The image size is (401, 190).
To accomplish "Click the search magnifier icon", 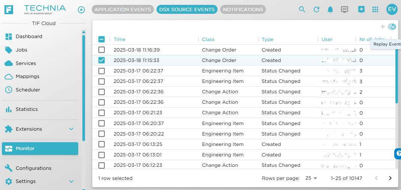I will point(302,10).
